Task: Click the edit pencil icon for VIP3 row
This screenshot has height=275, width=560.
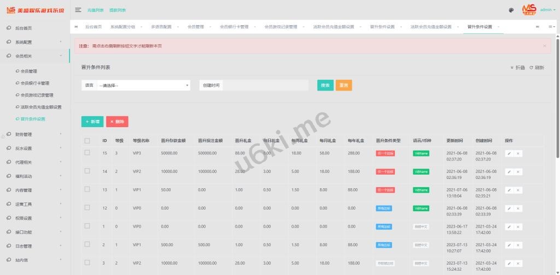Action: (509, 153)
